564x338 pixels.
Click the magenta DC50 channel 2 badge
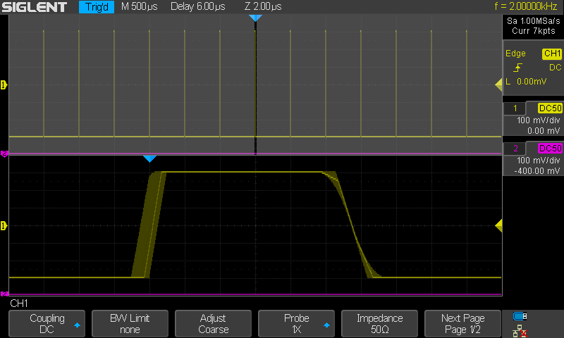(x=550, y=149)
